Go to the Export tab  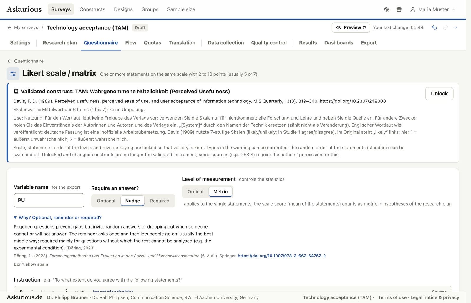coord(369,43)
